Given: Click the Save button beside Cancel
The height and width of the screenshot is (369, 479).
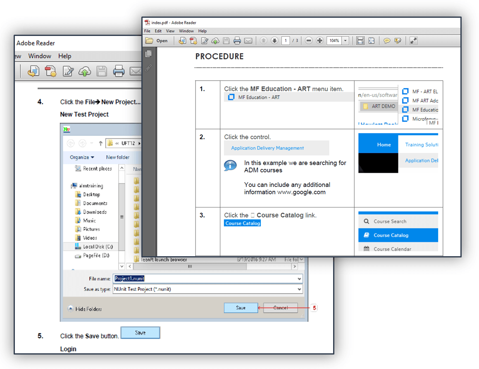Looking at the screenshot, I should [241, 308].
